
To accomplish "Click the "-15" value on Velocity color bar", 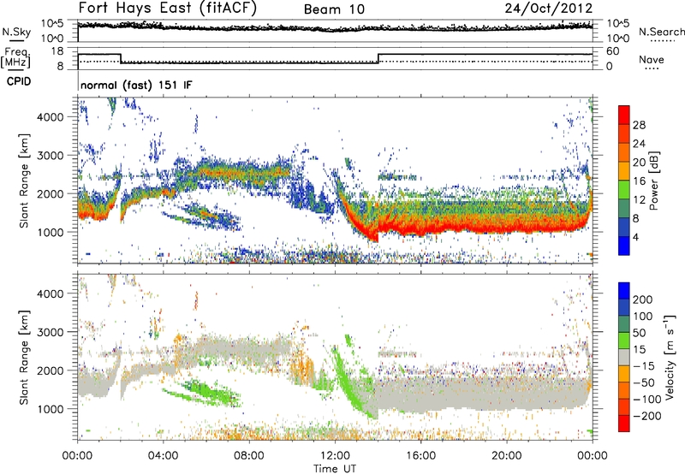I will (x=644, y=366).
